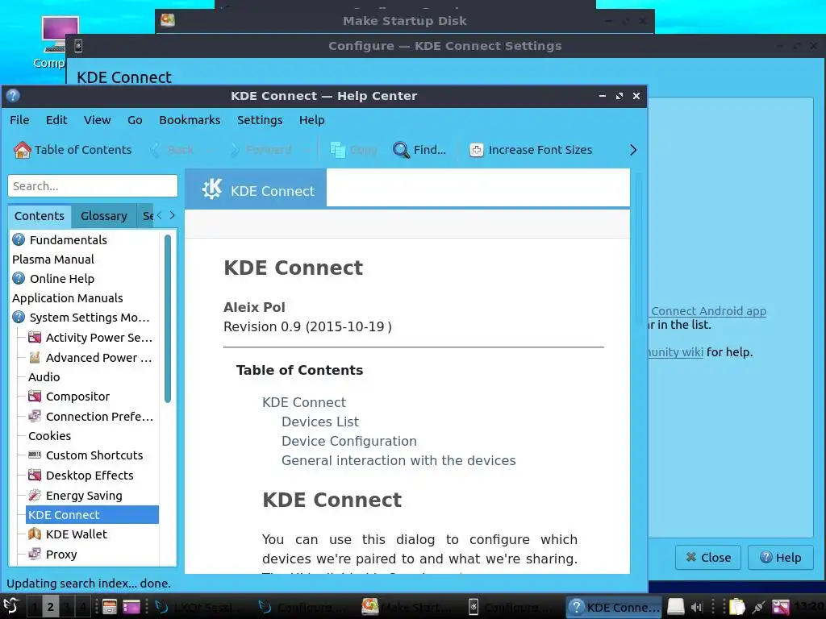The height and width of the screenshot is (619, 826).
Task: Select Plasma Manual in contents tree
Action: pos(53,259)
